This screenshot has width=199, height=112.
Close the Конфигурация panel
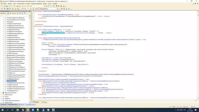pos(30,11)
